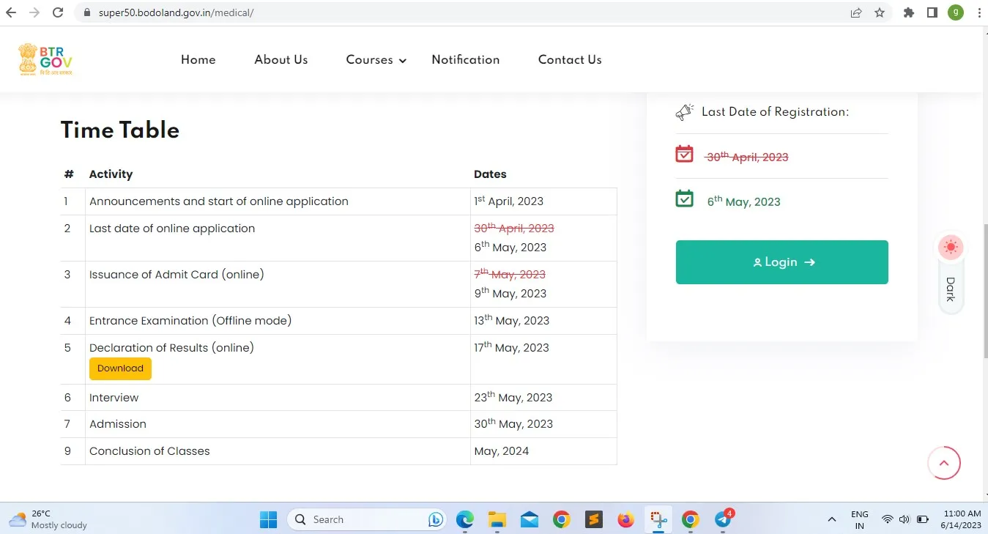This screenshot has height=534, width=988.
Task: Open Chrome three-dot menu
Action: [978, 12]
